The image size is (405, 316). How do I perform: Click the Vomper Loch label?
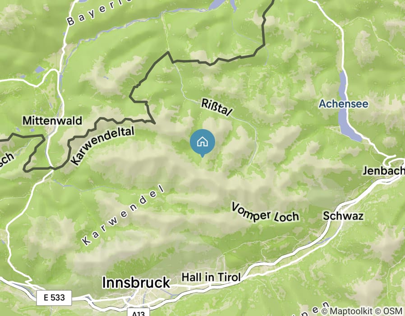point(265,212)
